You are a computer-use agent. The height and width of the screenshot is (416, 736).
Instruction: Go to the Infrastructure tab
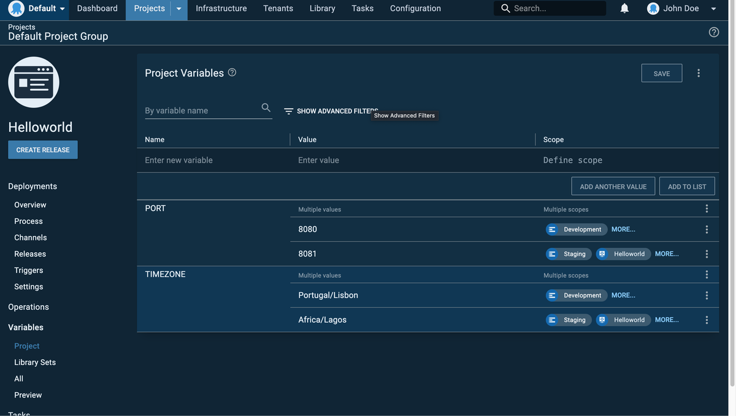221,9
